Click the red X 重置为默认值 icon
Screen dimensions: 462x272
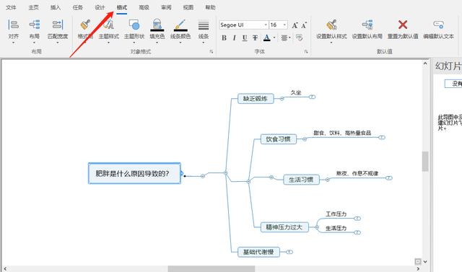(x=403, y=25)
